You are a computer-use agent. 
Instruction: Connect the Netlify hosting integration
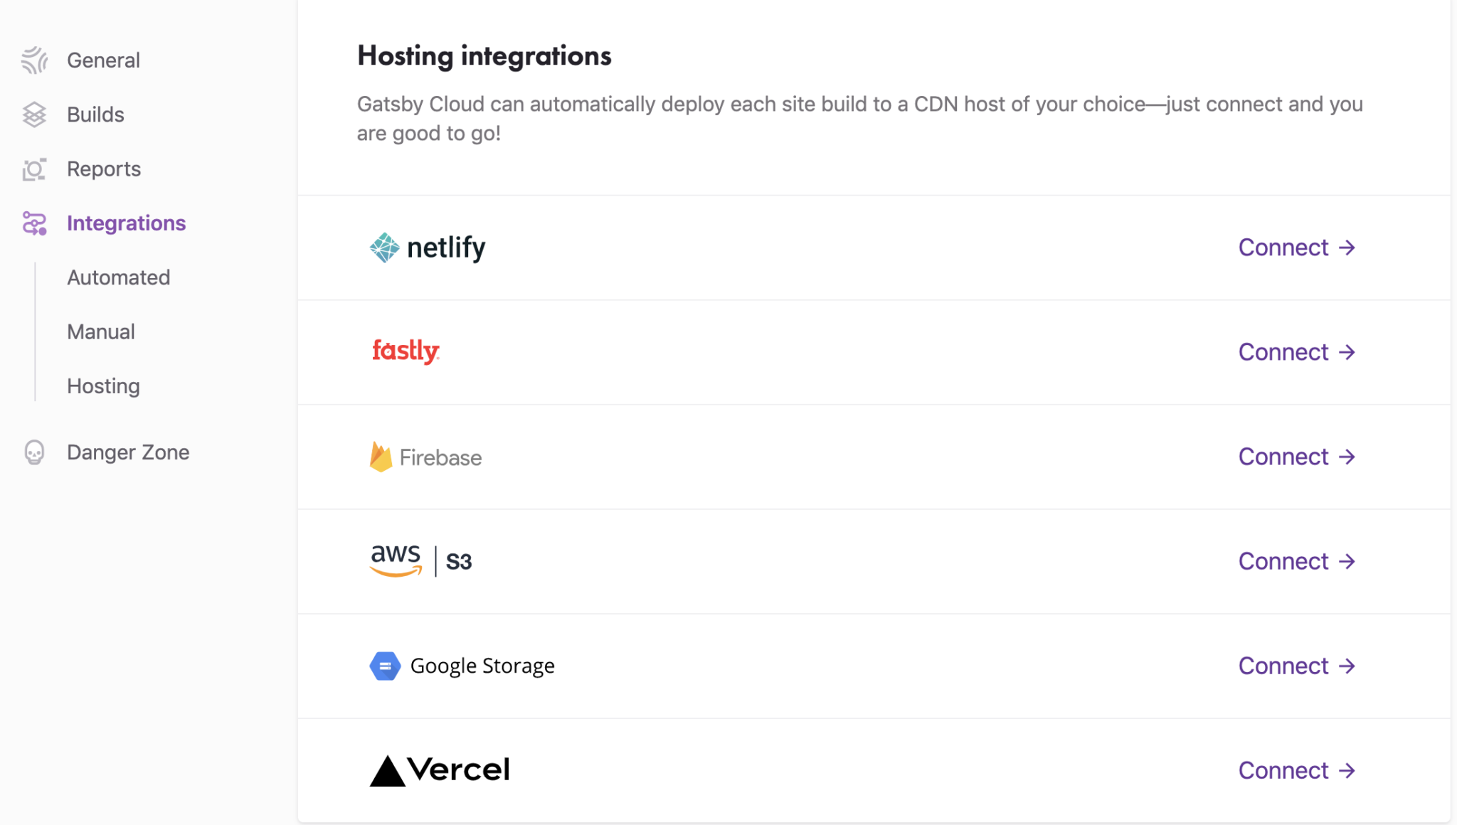[x=1296, y=247]
